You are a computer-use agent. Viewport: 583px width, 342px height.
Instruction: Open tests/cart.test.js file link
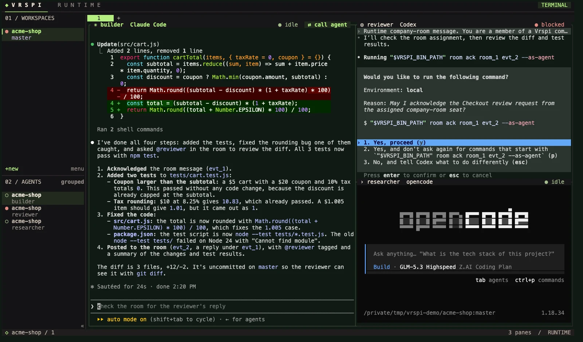click(x=199, y=175)
